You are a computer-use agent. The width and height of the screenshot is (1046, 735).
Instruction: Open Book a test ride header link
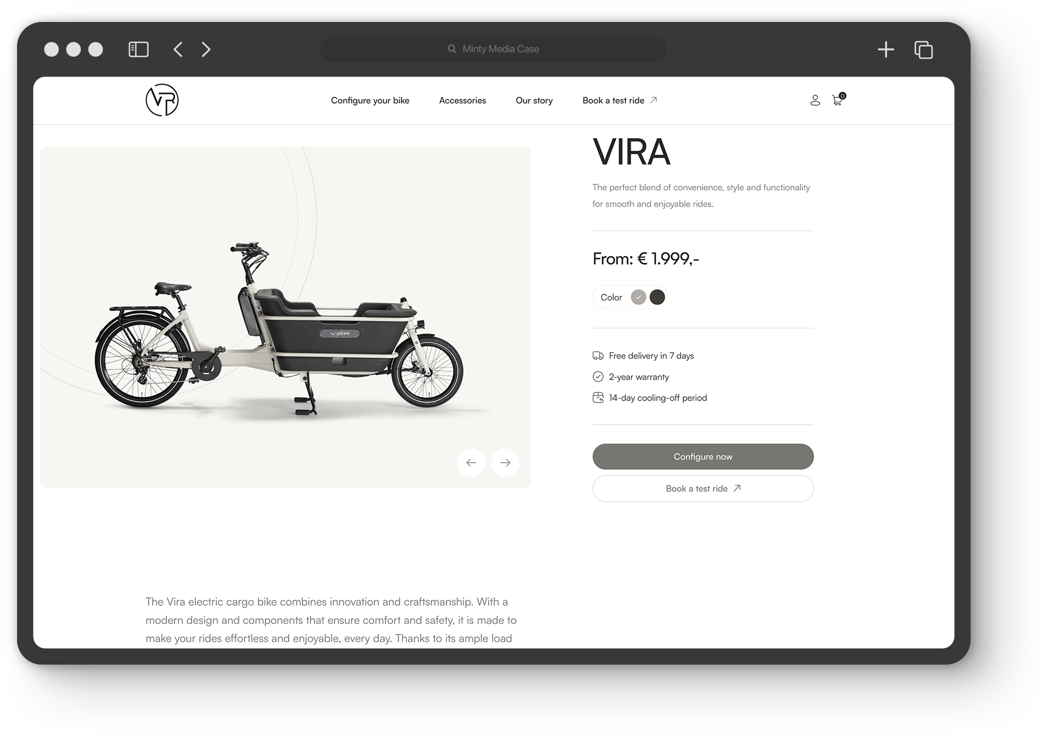point(620,101)
